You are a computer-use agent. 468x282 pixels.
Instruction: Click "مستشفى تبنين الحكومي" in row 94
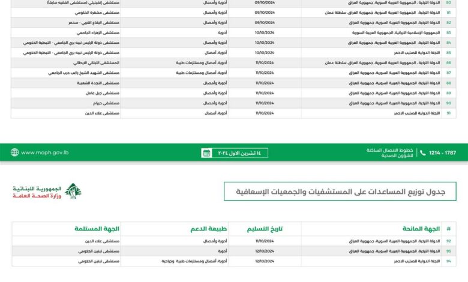99,261
